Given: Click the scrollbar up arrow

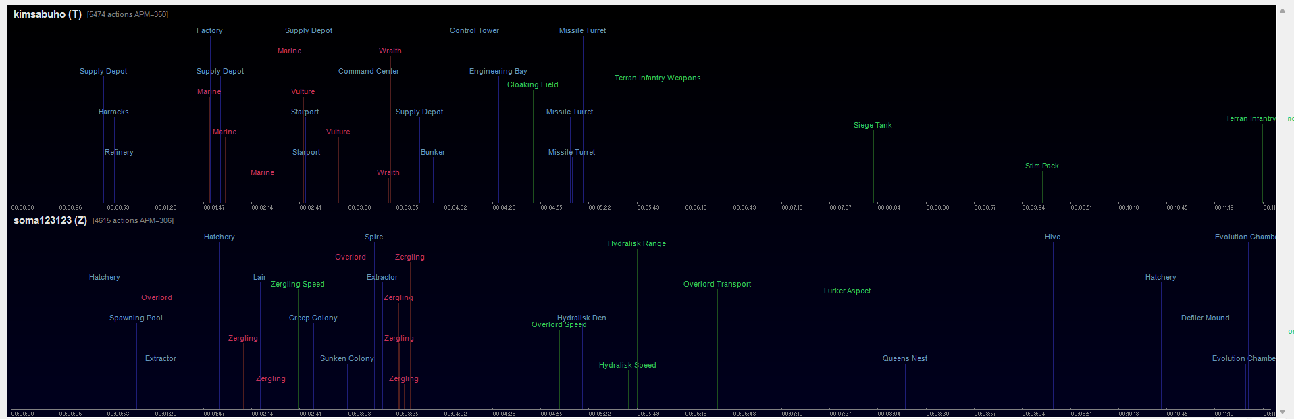Looking at the screenshot, I should click(1283, 10).
